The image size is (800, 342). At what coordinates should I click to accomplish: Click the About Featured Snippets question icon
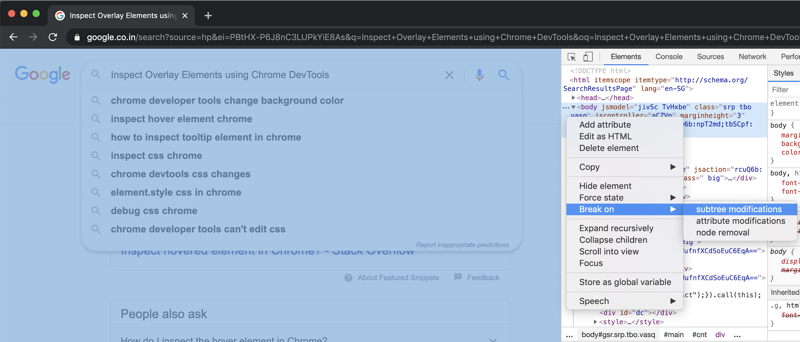[348, 278]
